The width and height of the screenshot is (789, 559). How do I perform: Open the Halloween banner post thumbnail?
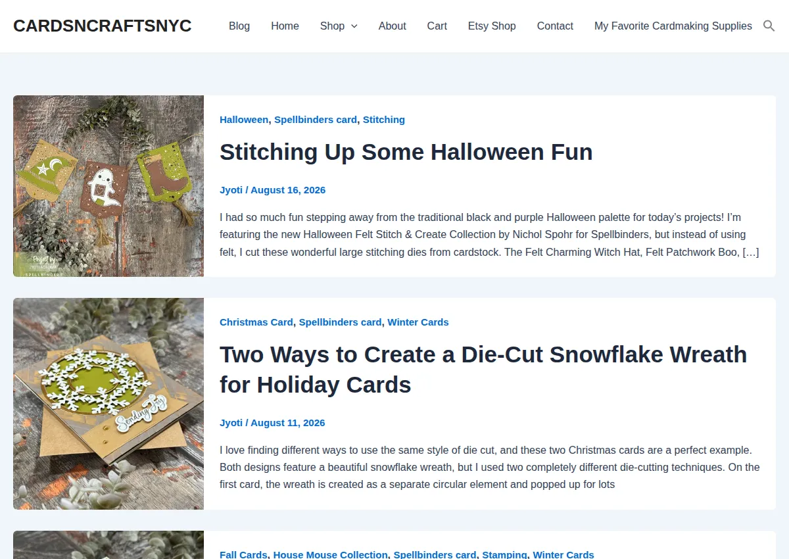[x=108, y=186]
